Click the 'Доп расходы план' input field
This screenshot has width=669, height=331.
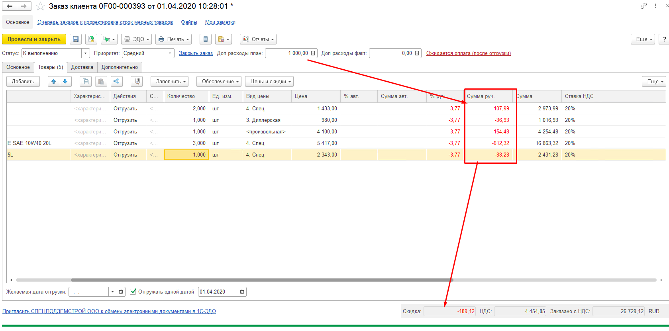[287, 53]
